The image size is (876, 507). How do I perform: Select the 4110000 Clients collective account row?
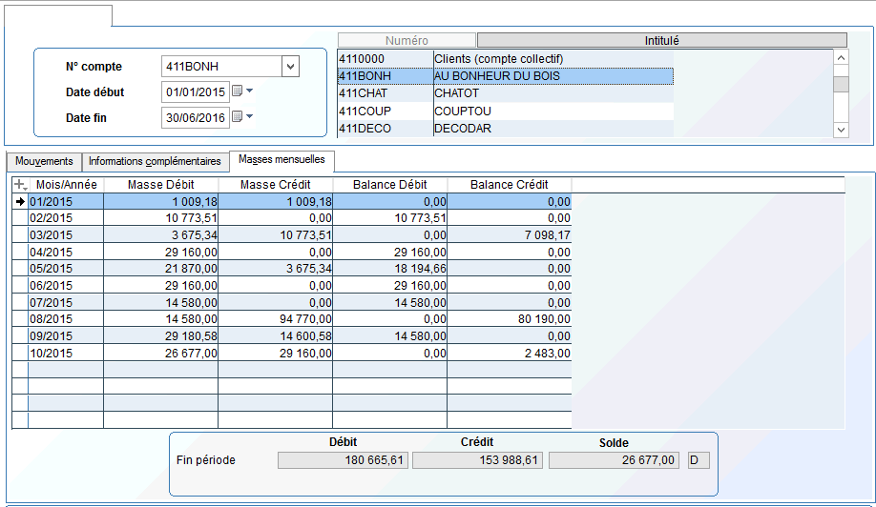(506, 59)
